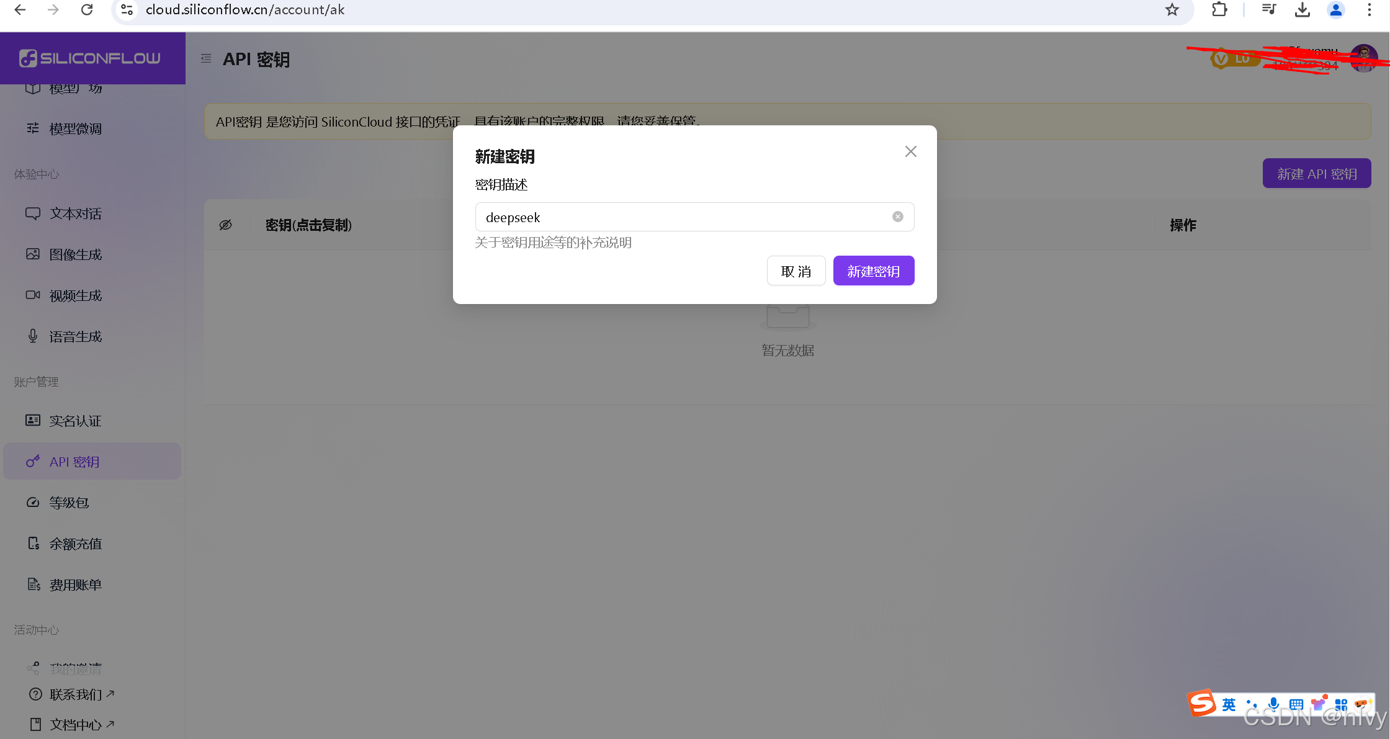
Task: Go to 余额充值 menu item
Action: point(75,544)
